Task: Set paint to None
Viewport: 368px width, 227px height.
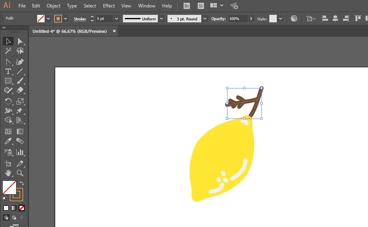Action: (22, 208)
